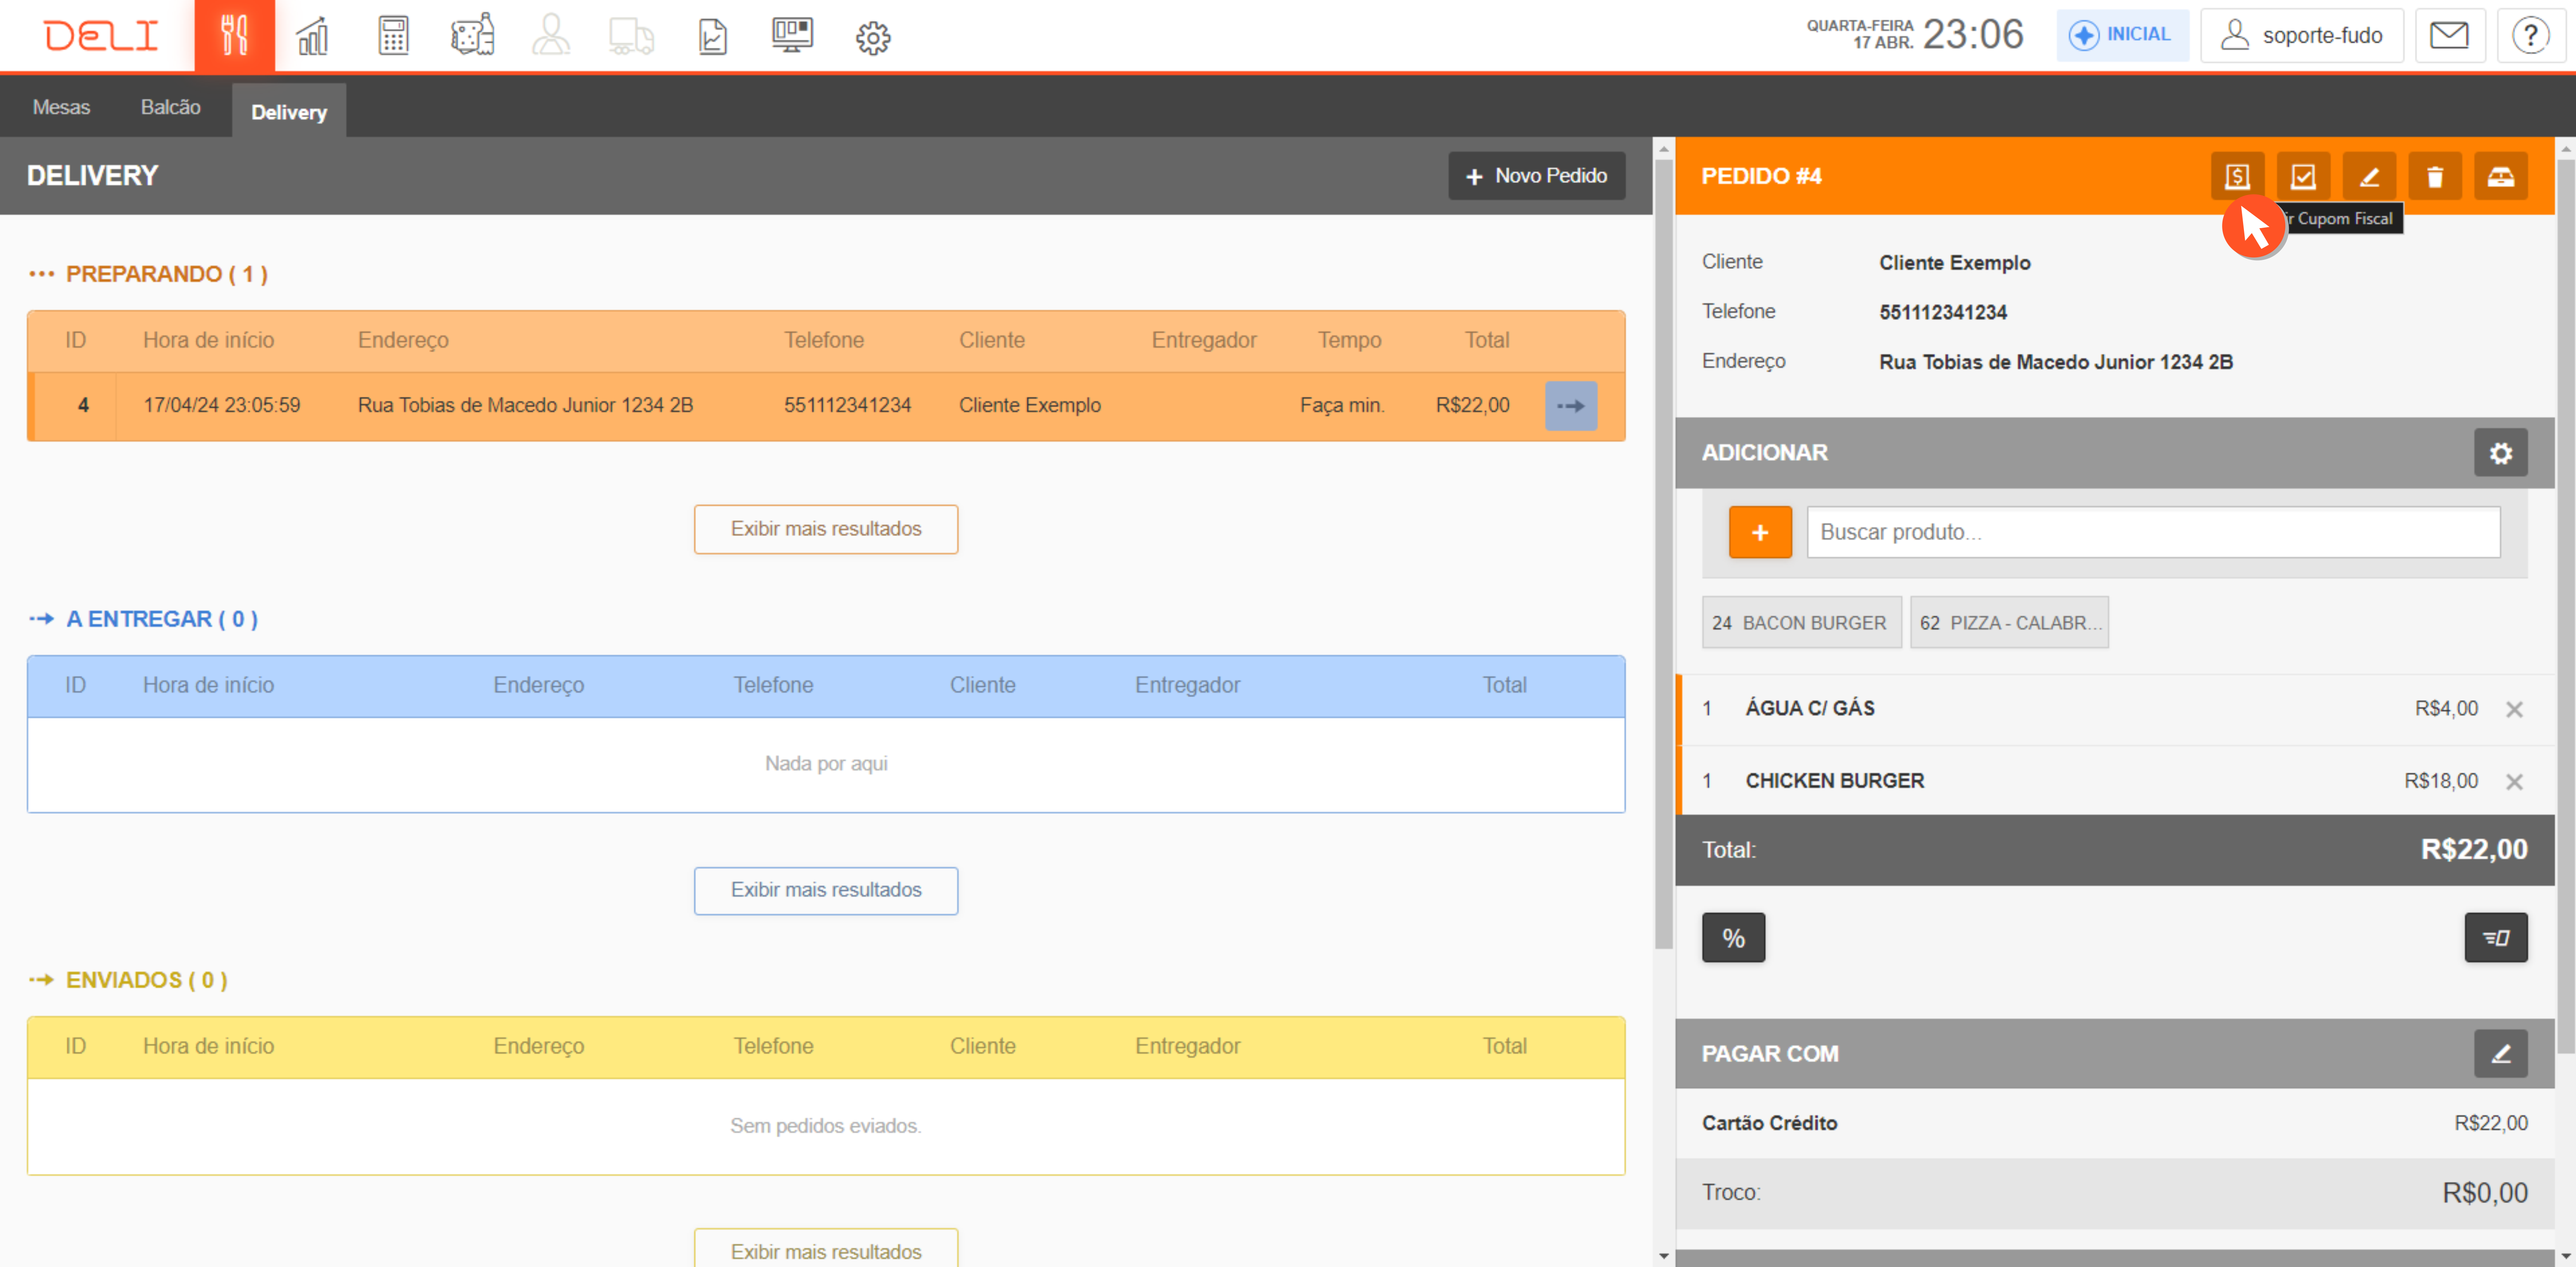Issue fiscal coupon with dollar receipt icon
Screen dimensions: 2576x1267
pos(2237,177)
